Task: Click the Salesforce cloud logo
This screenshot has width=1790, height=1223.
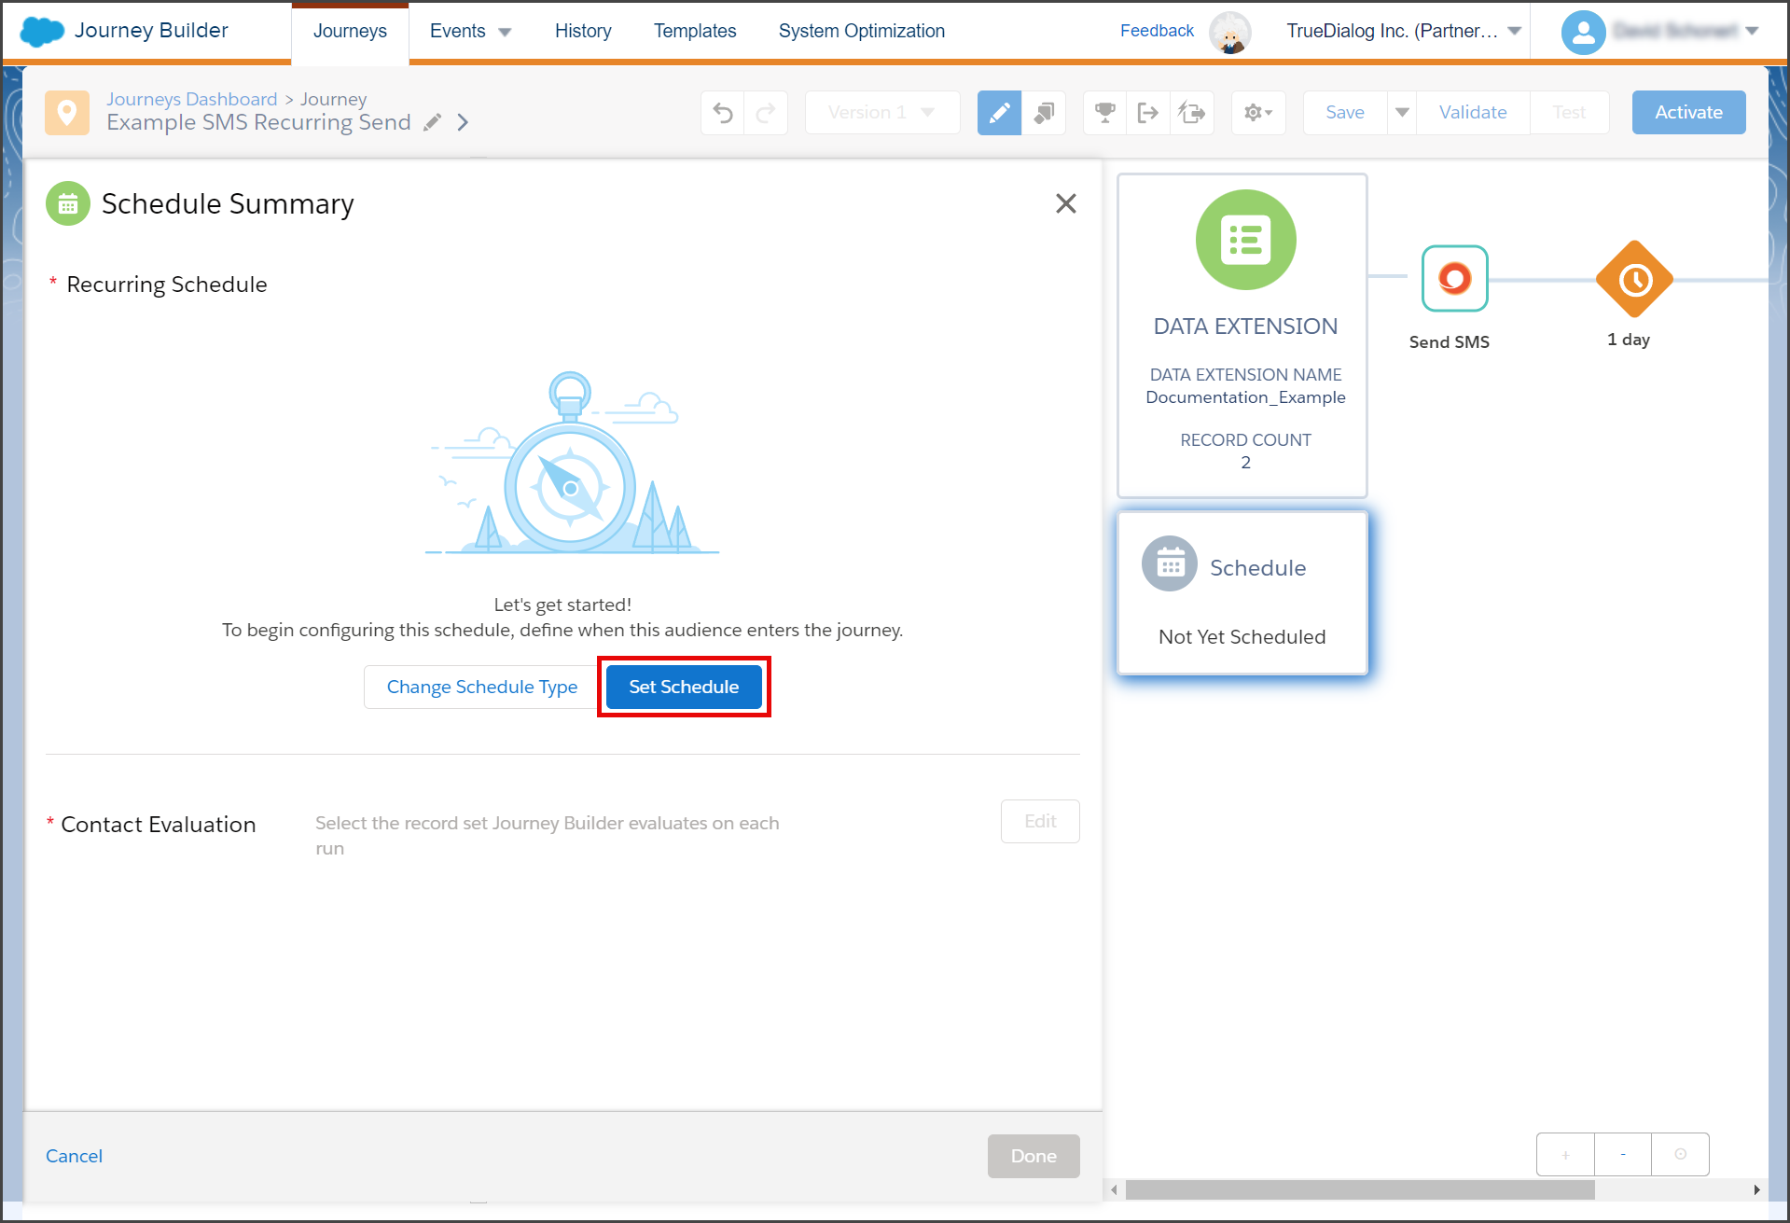Action: [x=42, y=31]
